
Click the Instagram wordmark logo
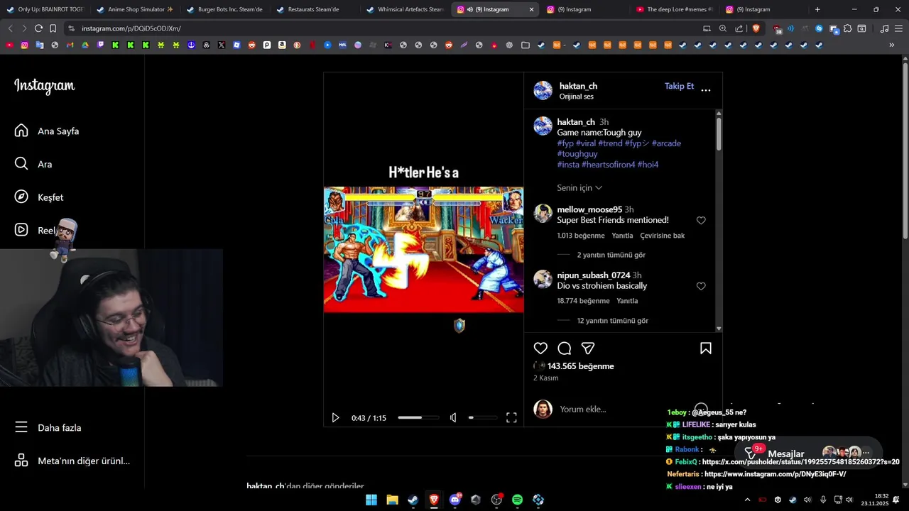[x=44, y=86]
